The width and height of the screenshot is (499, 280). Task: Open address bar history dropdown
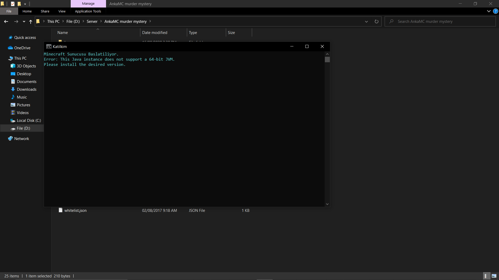366,22
